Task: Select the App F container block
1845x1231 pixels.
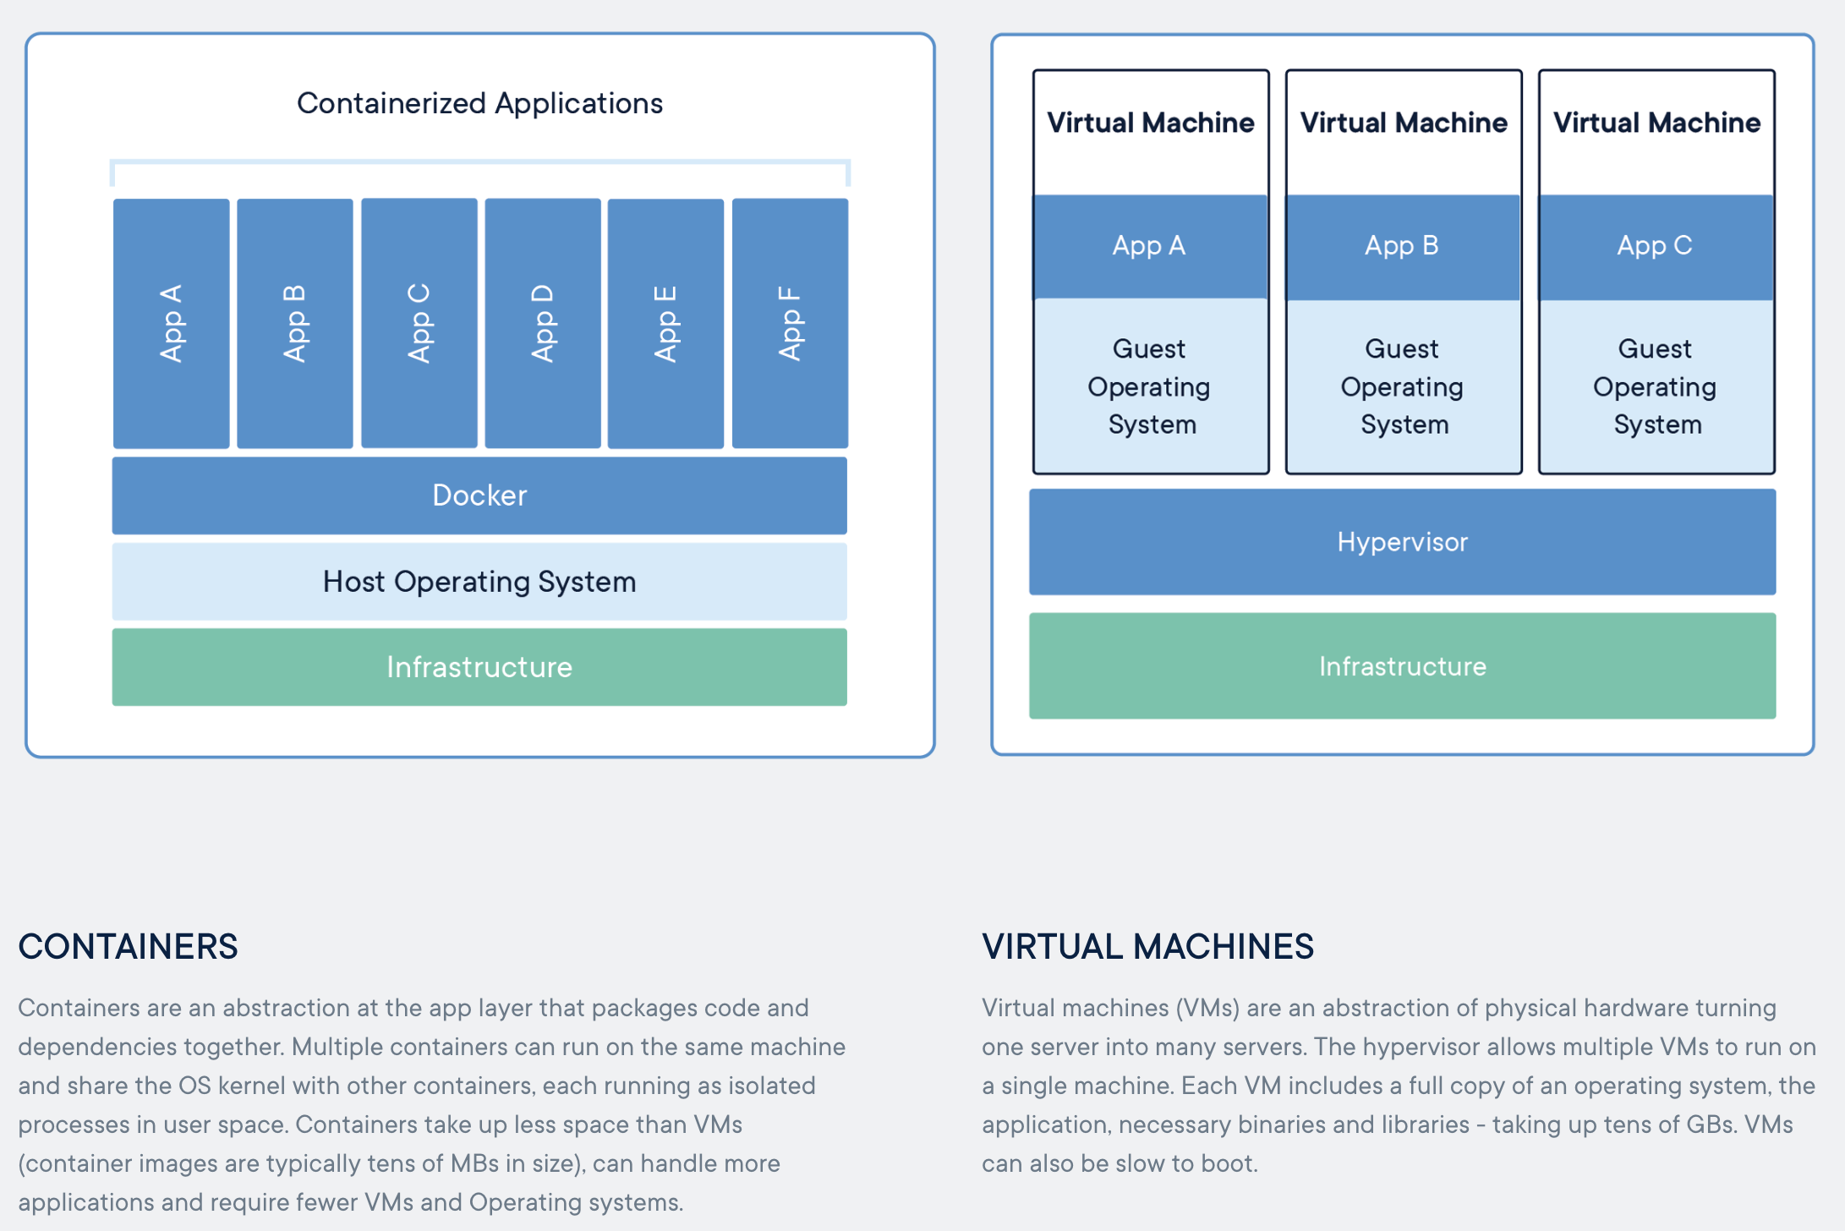Action: (790, 323)
